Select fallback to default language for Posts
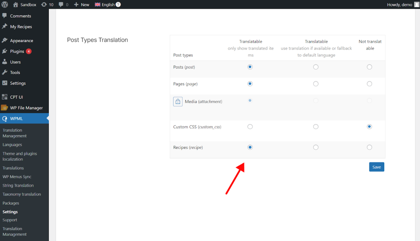The width and height of the screenshot is (420, 241). pyautogui.click(x=316, y=67)
